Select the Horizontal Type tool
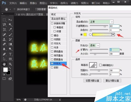The image size is (131, 102). pos(10,54)
